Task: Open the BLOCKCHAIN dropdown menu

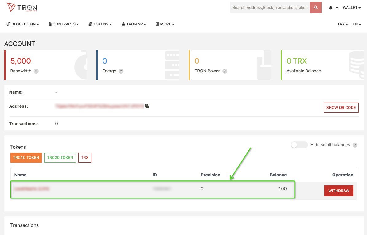Action: pos(23,24)
